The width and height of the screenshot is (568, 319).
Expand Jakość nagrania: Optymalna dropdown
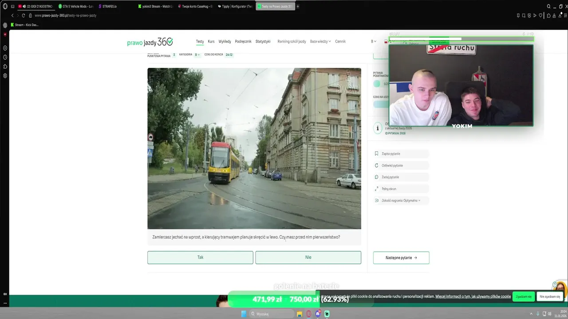401,200
